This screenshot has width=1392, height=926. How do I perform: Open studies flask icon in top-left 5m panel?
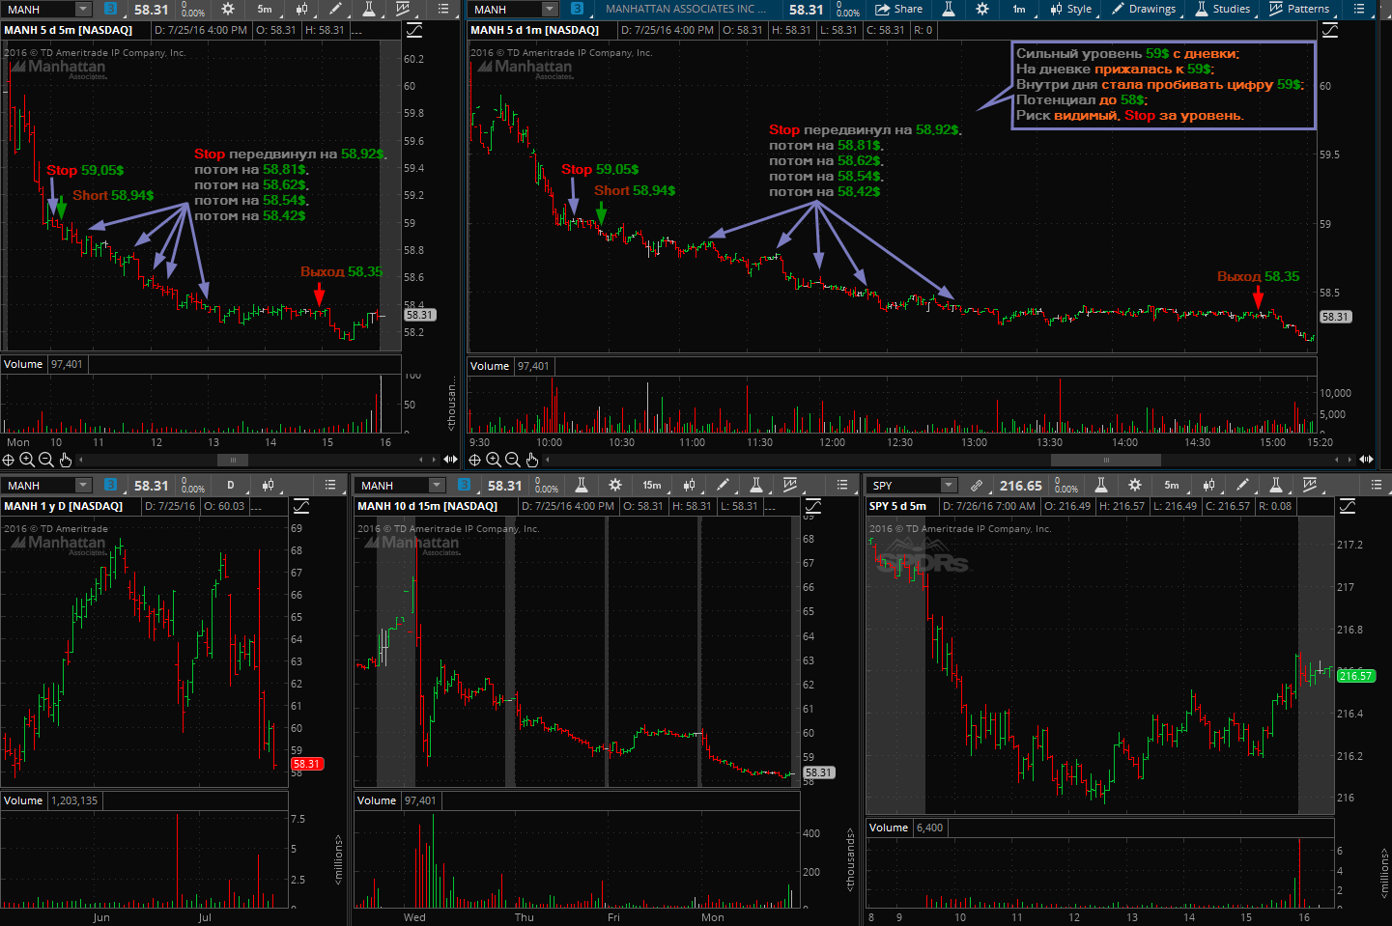(x=369, y=9)
